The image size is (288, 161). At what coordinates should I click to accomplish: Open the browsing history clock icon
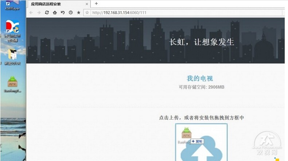pos(71,12)
